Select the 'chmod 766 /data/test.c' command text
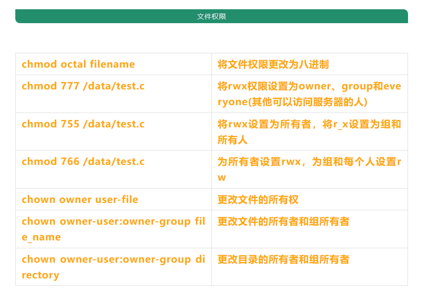The width and height of the screenshot is (421, 296). 83,162
